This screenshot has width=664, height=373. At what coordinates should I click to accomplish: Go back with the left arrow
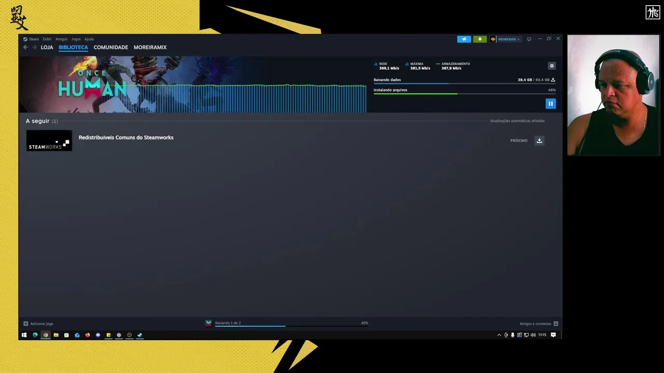click(x=25, y=47)
